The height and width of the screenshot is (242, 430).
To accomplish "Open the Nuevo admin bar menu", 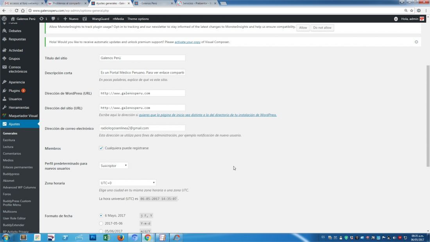I will click(x=71, y=19).
